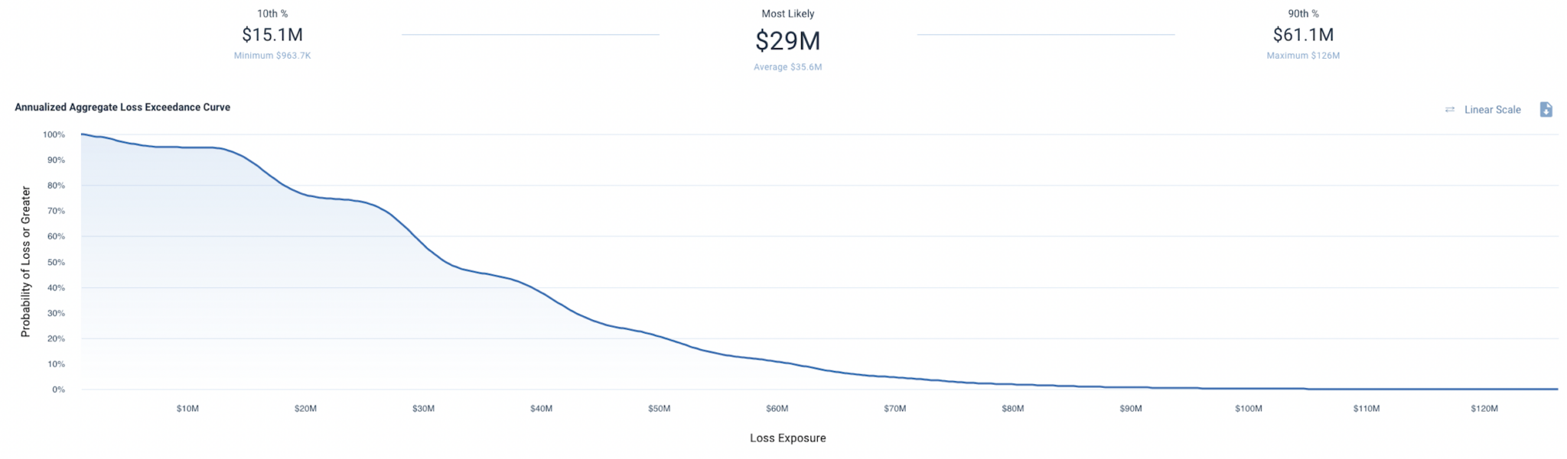Screen dimensions: 1567x459
Task: Click the Most Likely heading
Action: pyautogui.click(x=787, y=14)
